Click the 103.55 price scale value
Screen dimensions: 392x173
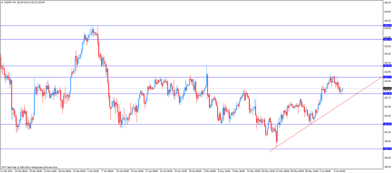tap(388, 46)
